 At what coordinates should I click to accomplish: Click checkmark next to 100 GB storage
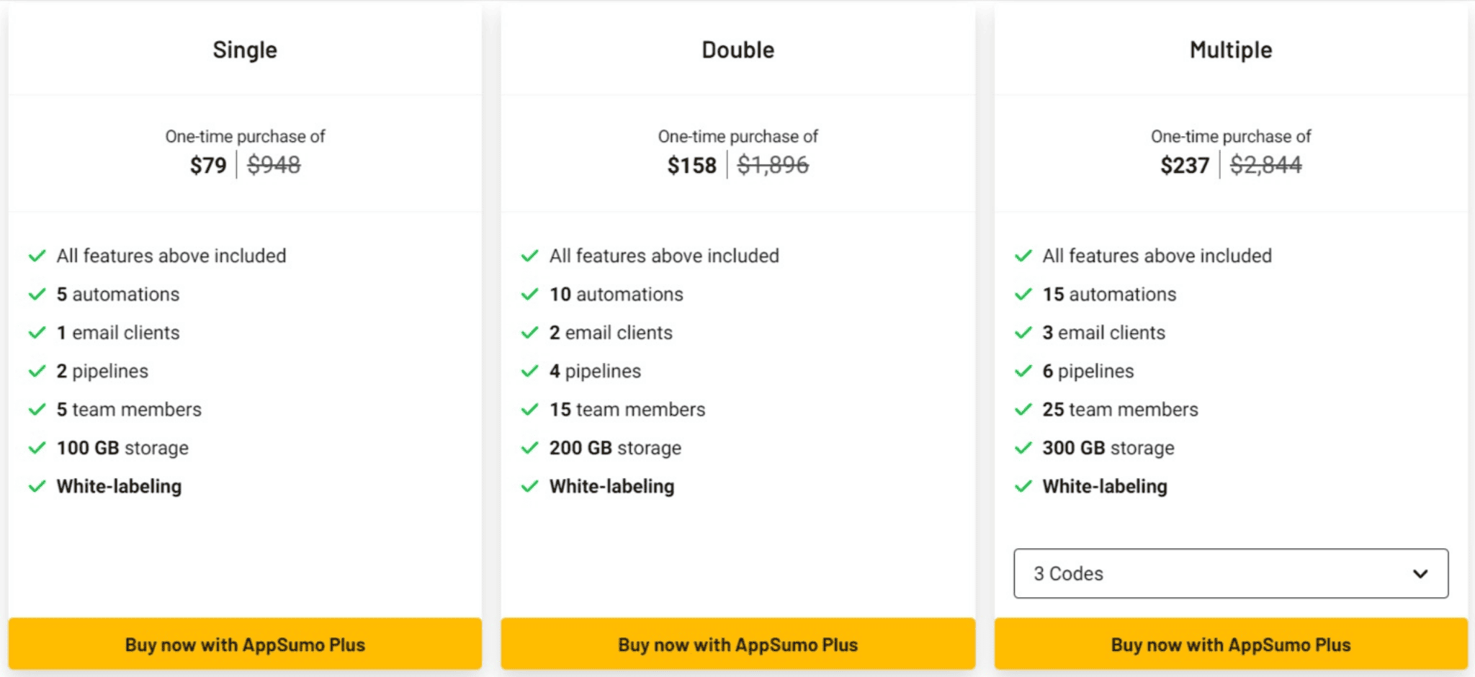(37, 448)
